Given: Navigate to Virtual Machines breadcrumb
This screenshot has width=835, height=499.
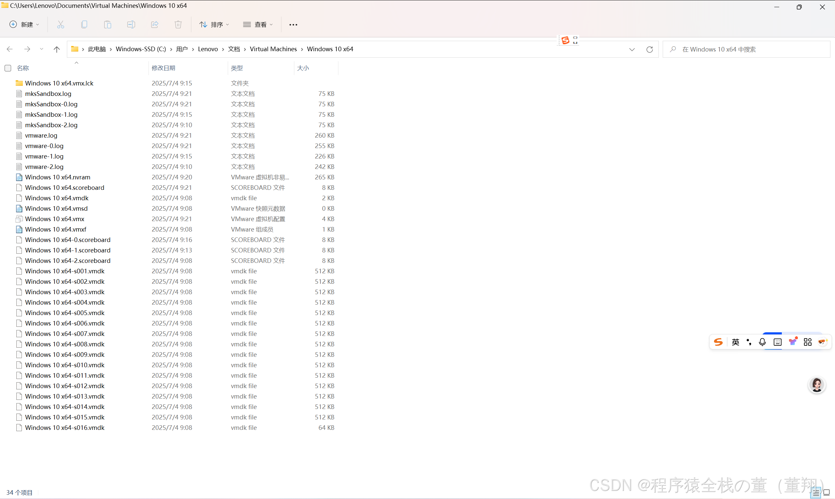Looking at the screenshot, I should (273, 49).
